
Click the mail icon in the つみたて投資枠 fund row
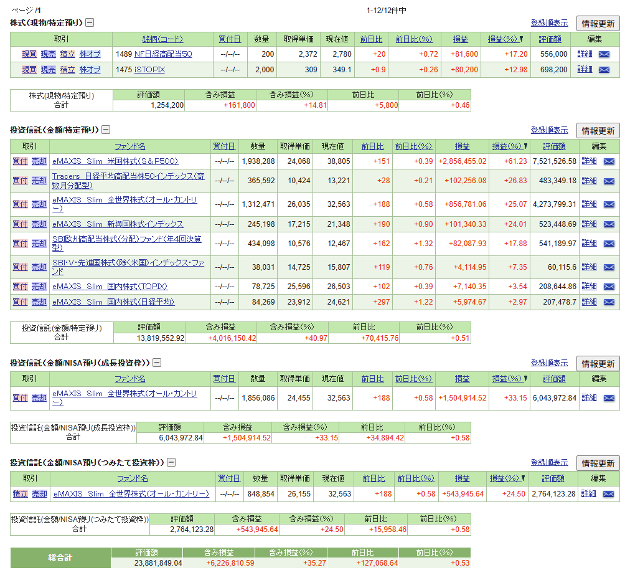[608, 494]
